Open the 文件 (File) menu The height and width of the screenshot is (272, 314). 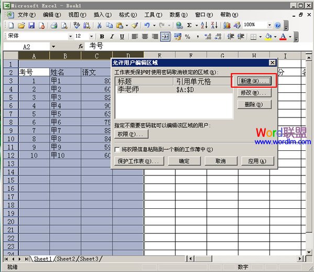[x=27, y=15]
